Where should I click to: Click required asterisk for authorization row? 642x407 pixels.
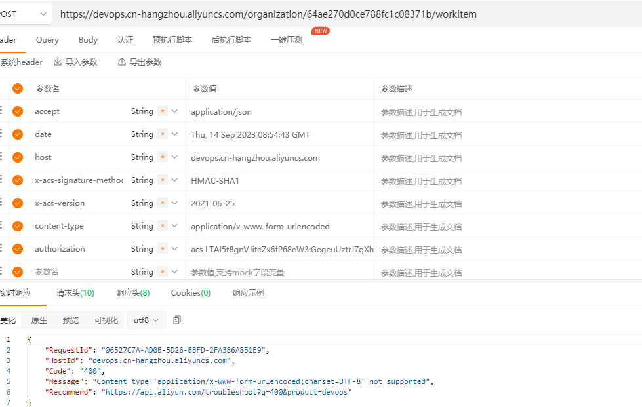[163, 248]
